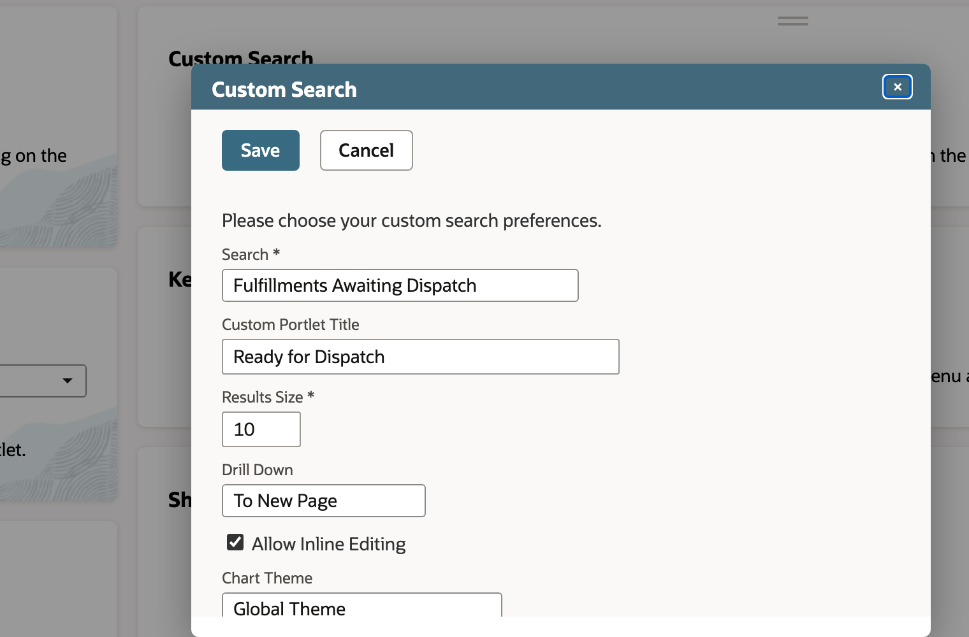Edit the Custom Portlet Title field
Image resolution: width=969 pixels, height=637 pixels.
[x=421, y=357]
